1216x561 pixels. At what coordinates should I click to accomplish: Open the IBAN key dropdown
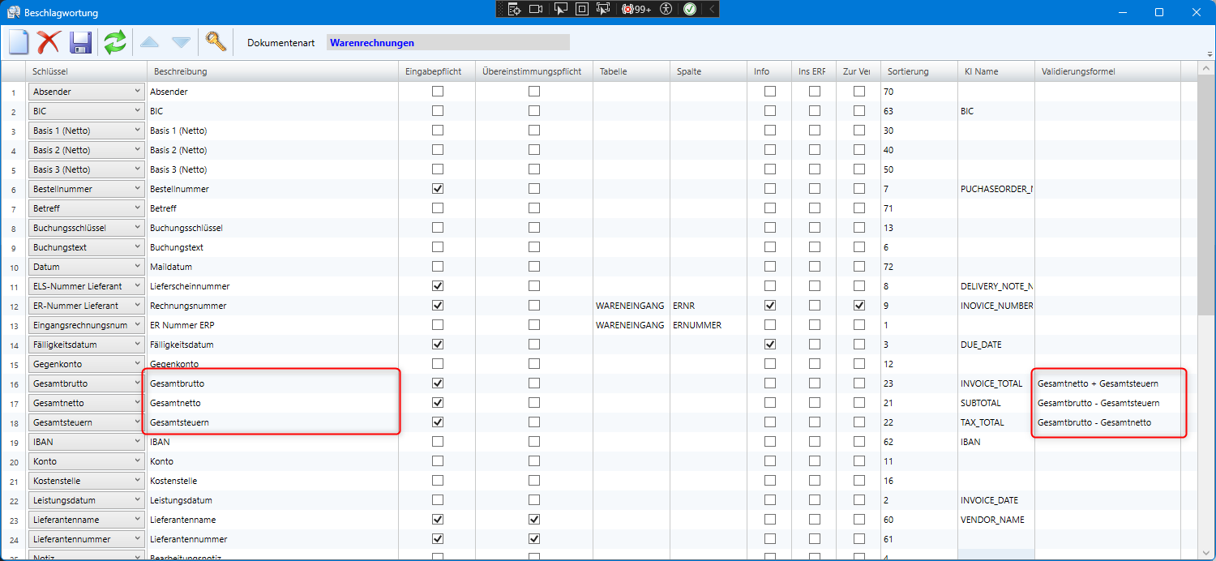86,442
